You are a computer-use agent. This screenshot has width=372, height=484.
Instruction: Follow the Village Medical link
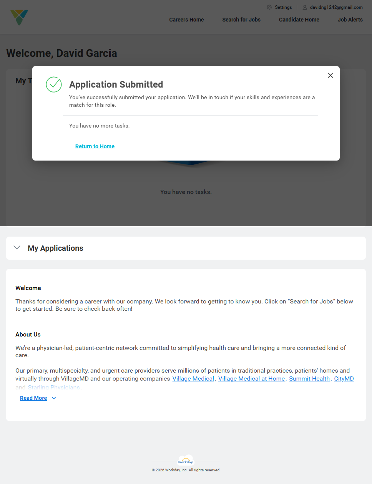[x=193, y=379]
